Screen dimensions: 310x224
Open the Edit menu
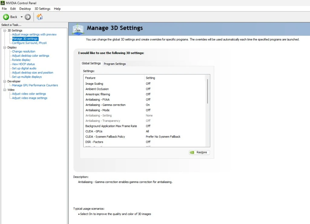pos(13,9)
